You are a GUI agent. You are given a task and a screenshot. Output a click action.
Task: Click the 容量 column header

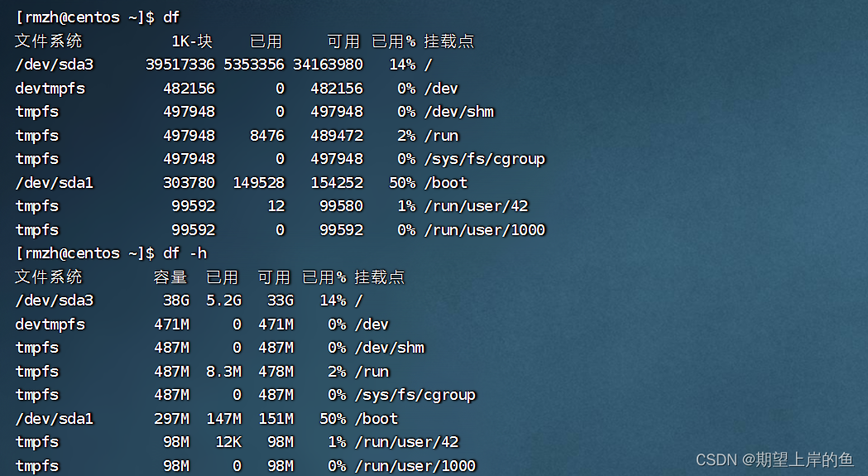[x=170, y=277]
